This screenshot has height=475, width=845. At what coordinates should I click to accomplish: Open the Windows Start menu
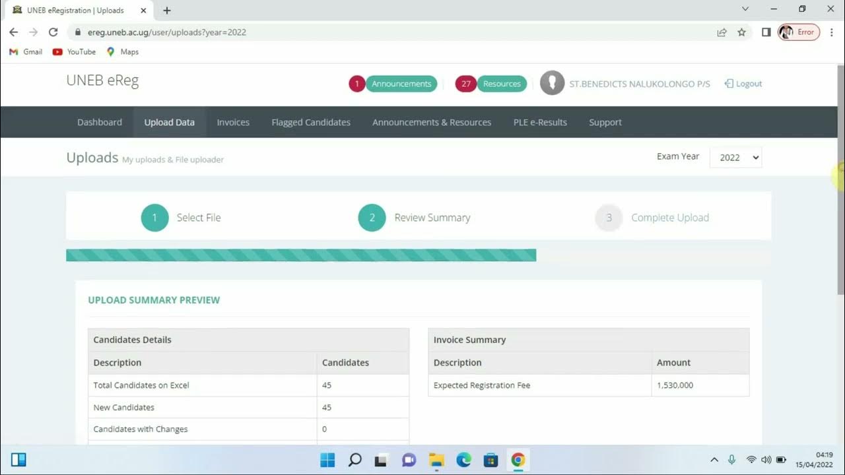327,460
